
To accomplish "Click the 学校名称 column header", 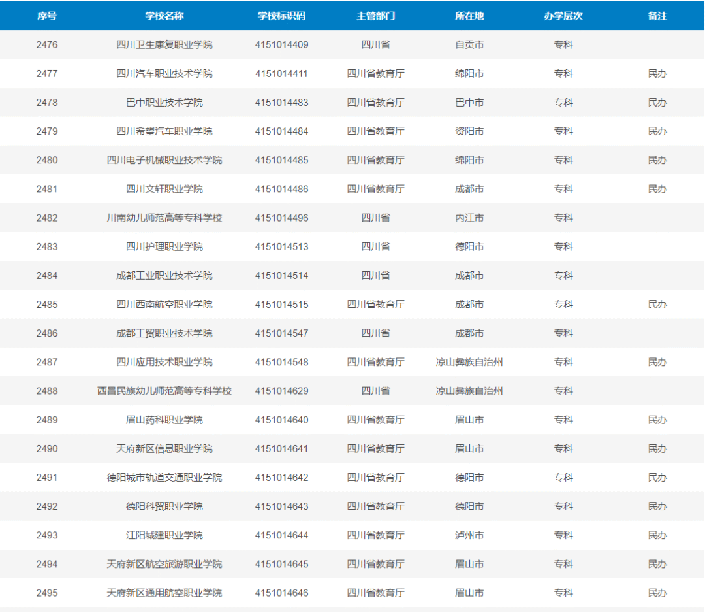I will (164, 16).
